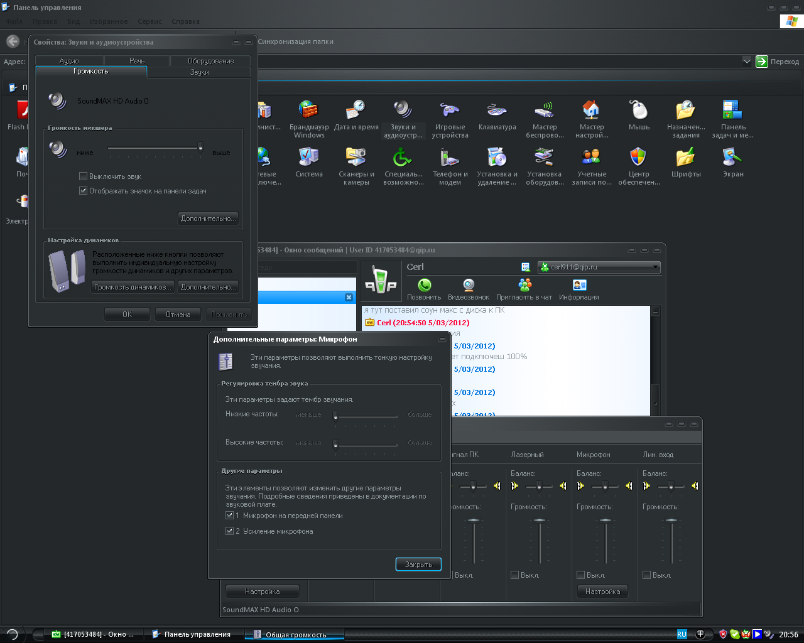Open Taskbar and Start Menu icon

point(732,119)
